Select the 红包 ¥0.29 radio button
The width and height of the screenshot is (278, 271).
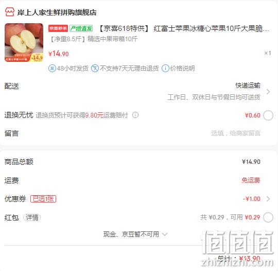[268, 217]
